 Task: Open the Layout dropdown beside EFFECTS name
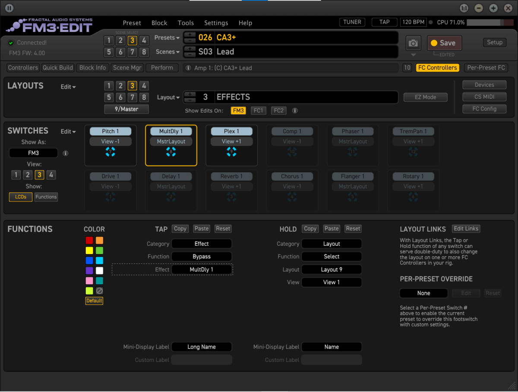tap(168, 97)
